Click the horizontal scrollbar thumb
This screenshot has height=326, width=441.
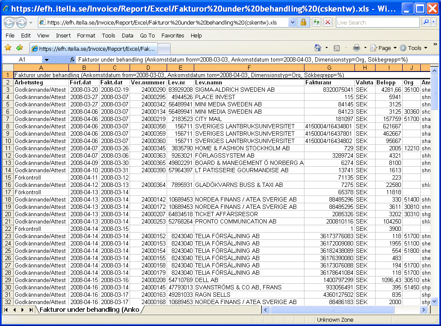tap(332, 310)
